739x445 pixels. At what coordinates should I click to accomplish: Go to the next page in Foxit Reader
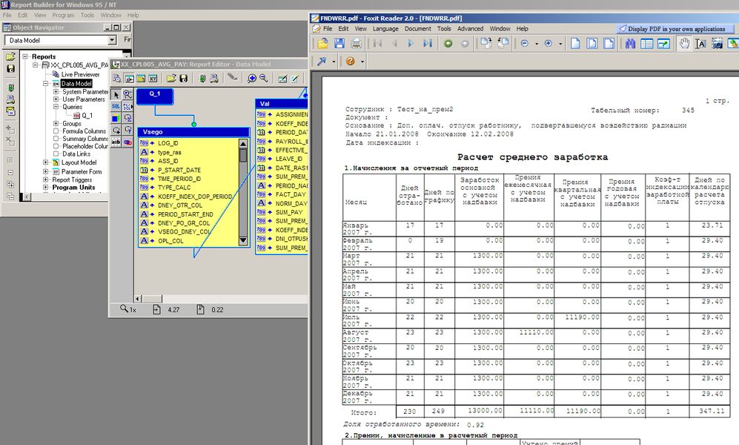click(x=411, y=43)
